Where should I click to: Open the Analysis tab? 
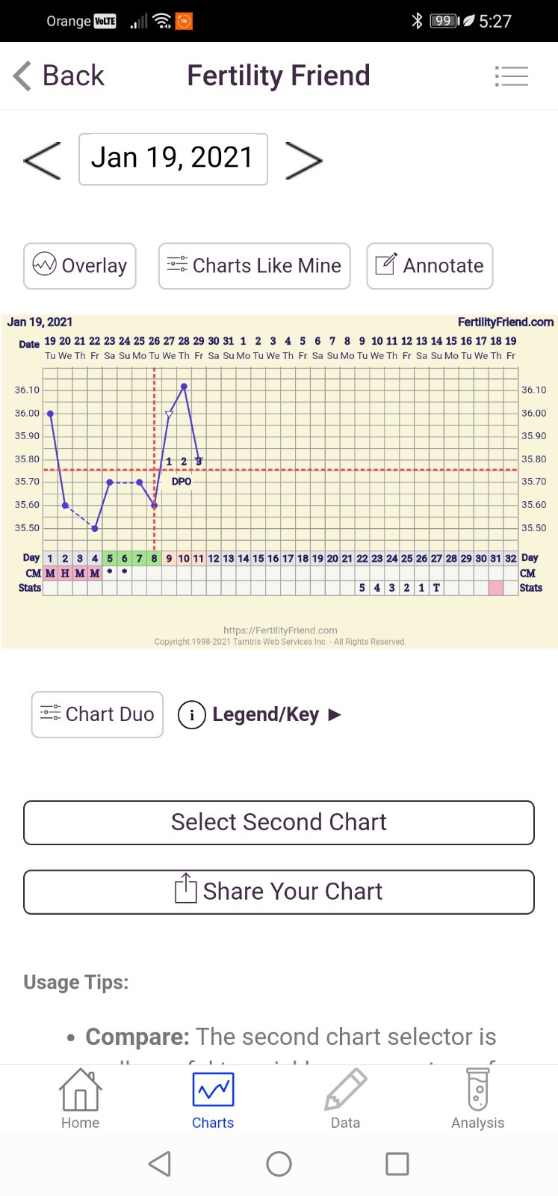477,1098
